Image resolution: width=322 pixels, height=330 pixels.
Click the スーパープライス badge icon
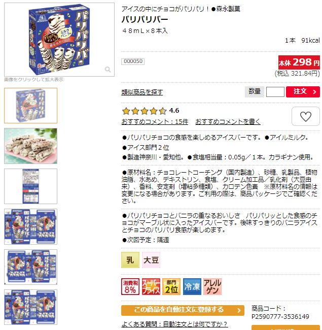click(151, 286)
